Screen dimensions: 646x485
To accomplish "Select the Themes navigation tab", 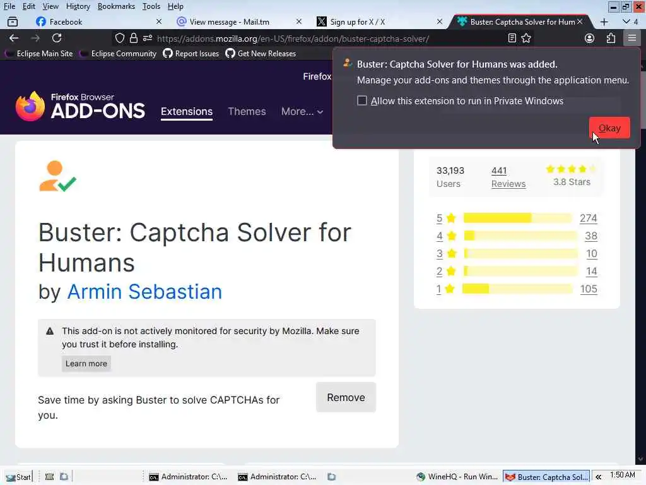I will click(x=247, y=111).
